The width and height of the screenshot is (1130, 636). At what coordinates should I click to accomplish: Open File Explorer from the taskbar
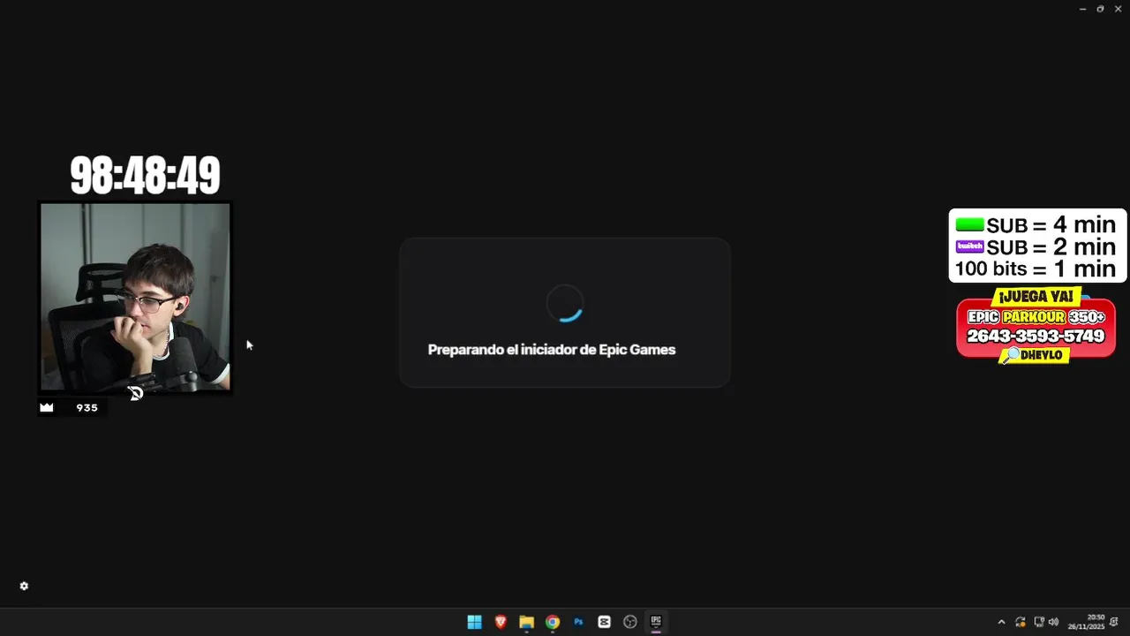click(526, 622)
